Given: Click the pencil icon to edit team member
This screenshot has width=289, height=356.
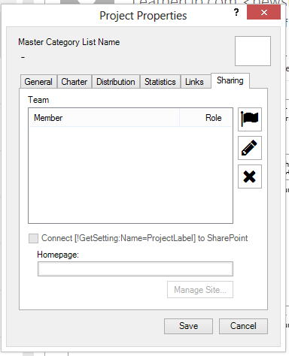Looking at the screenshot, I should pyautogui.click(x=250, y=148).
